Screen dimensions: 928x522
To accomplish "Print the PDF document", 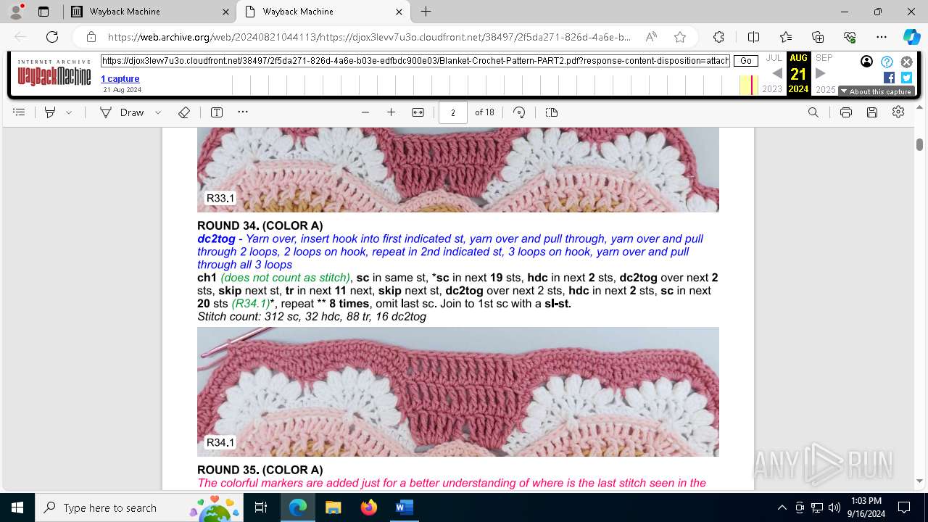I will pos(845,112).
